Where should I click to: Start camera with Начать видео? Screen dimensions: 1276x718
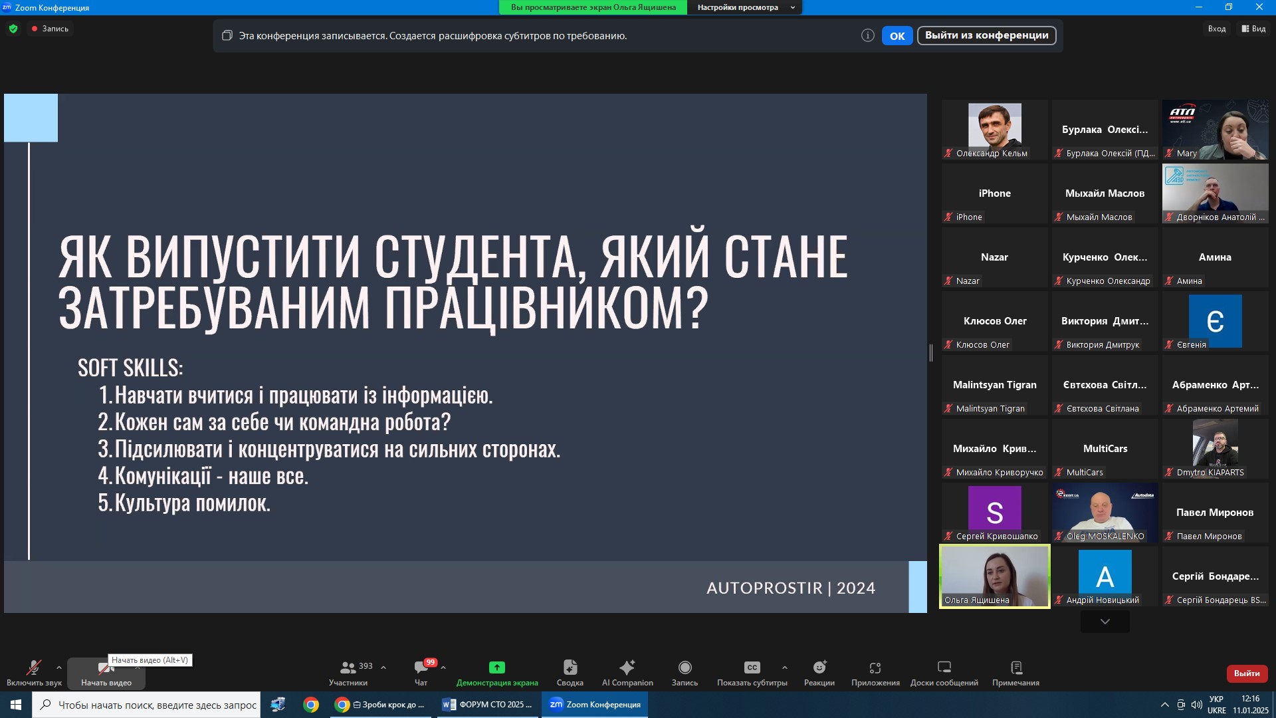point(106,673)
